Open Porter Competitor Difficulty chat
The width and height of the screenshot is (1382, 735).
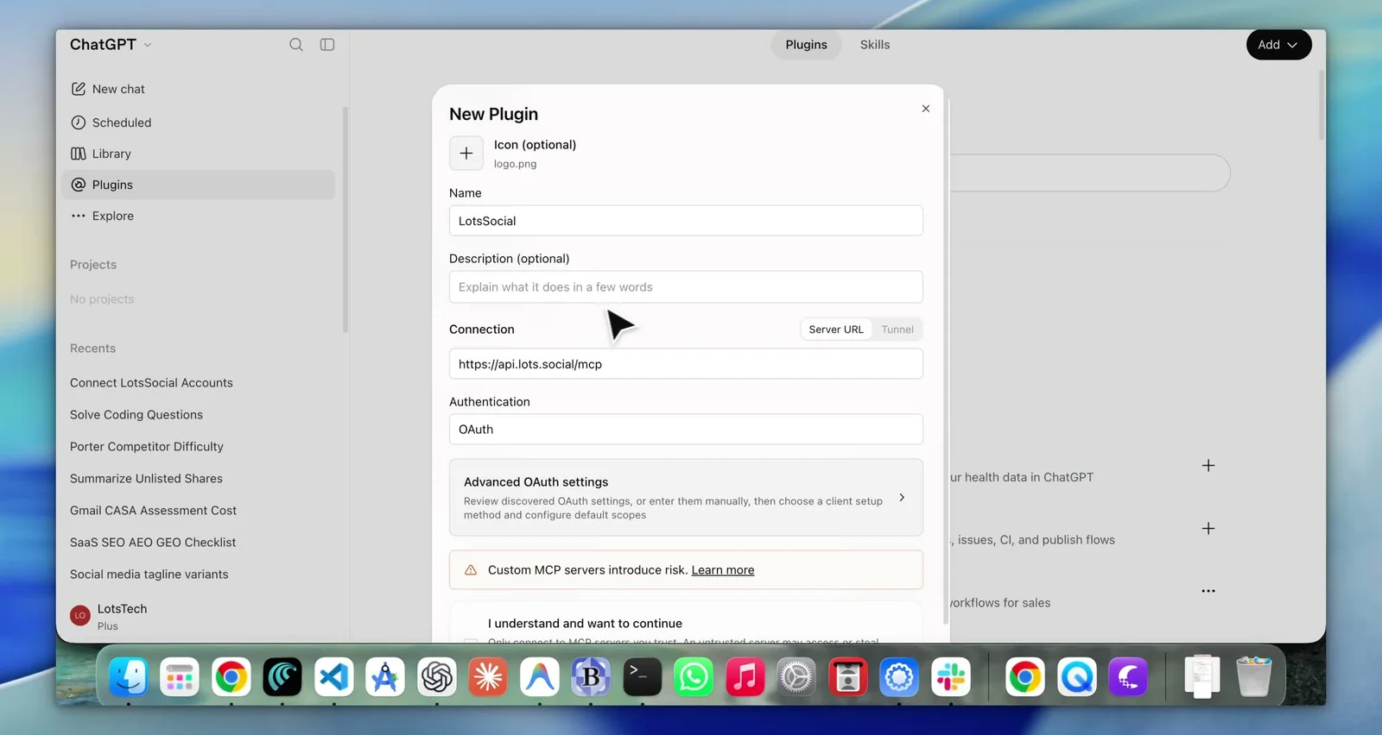147,447
